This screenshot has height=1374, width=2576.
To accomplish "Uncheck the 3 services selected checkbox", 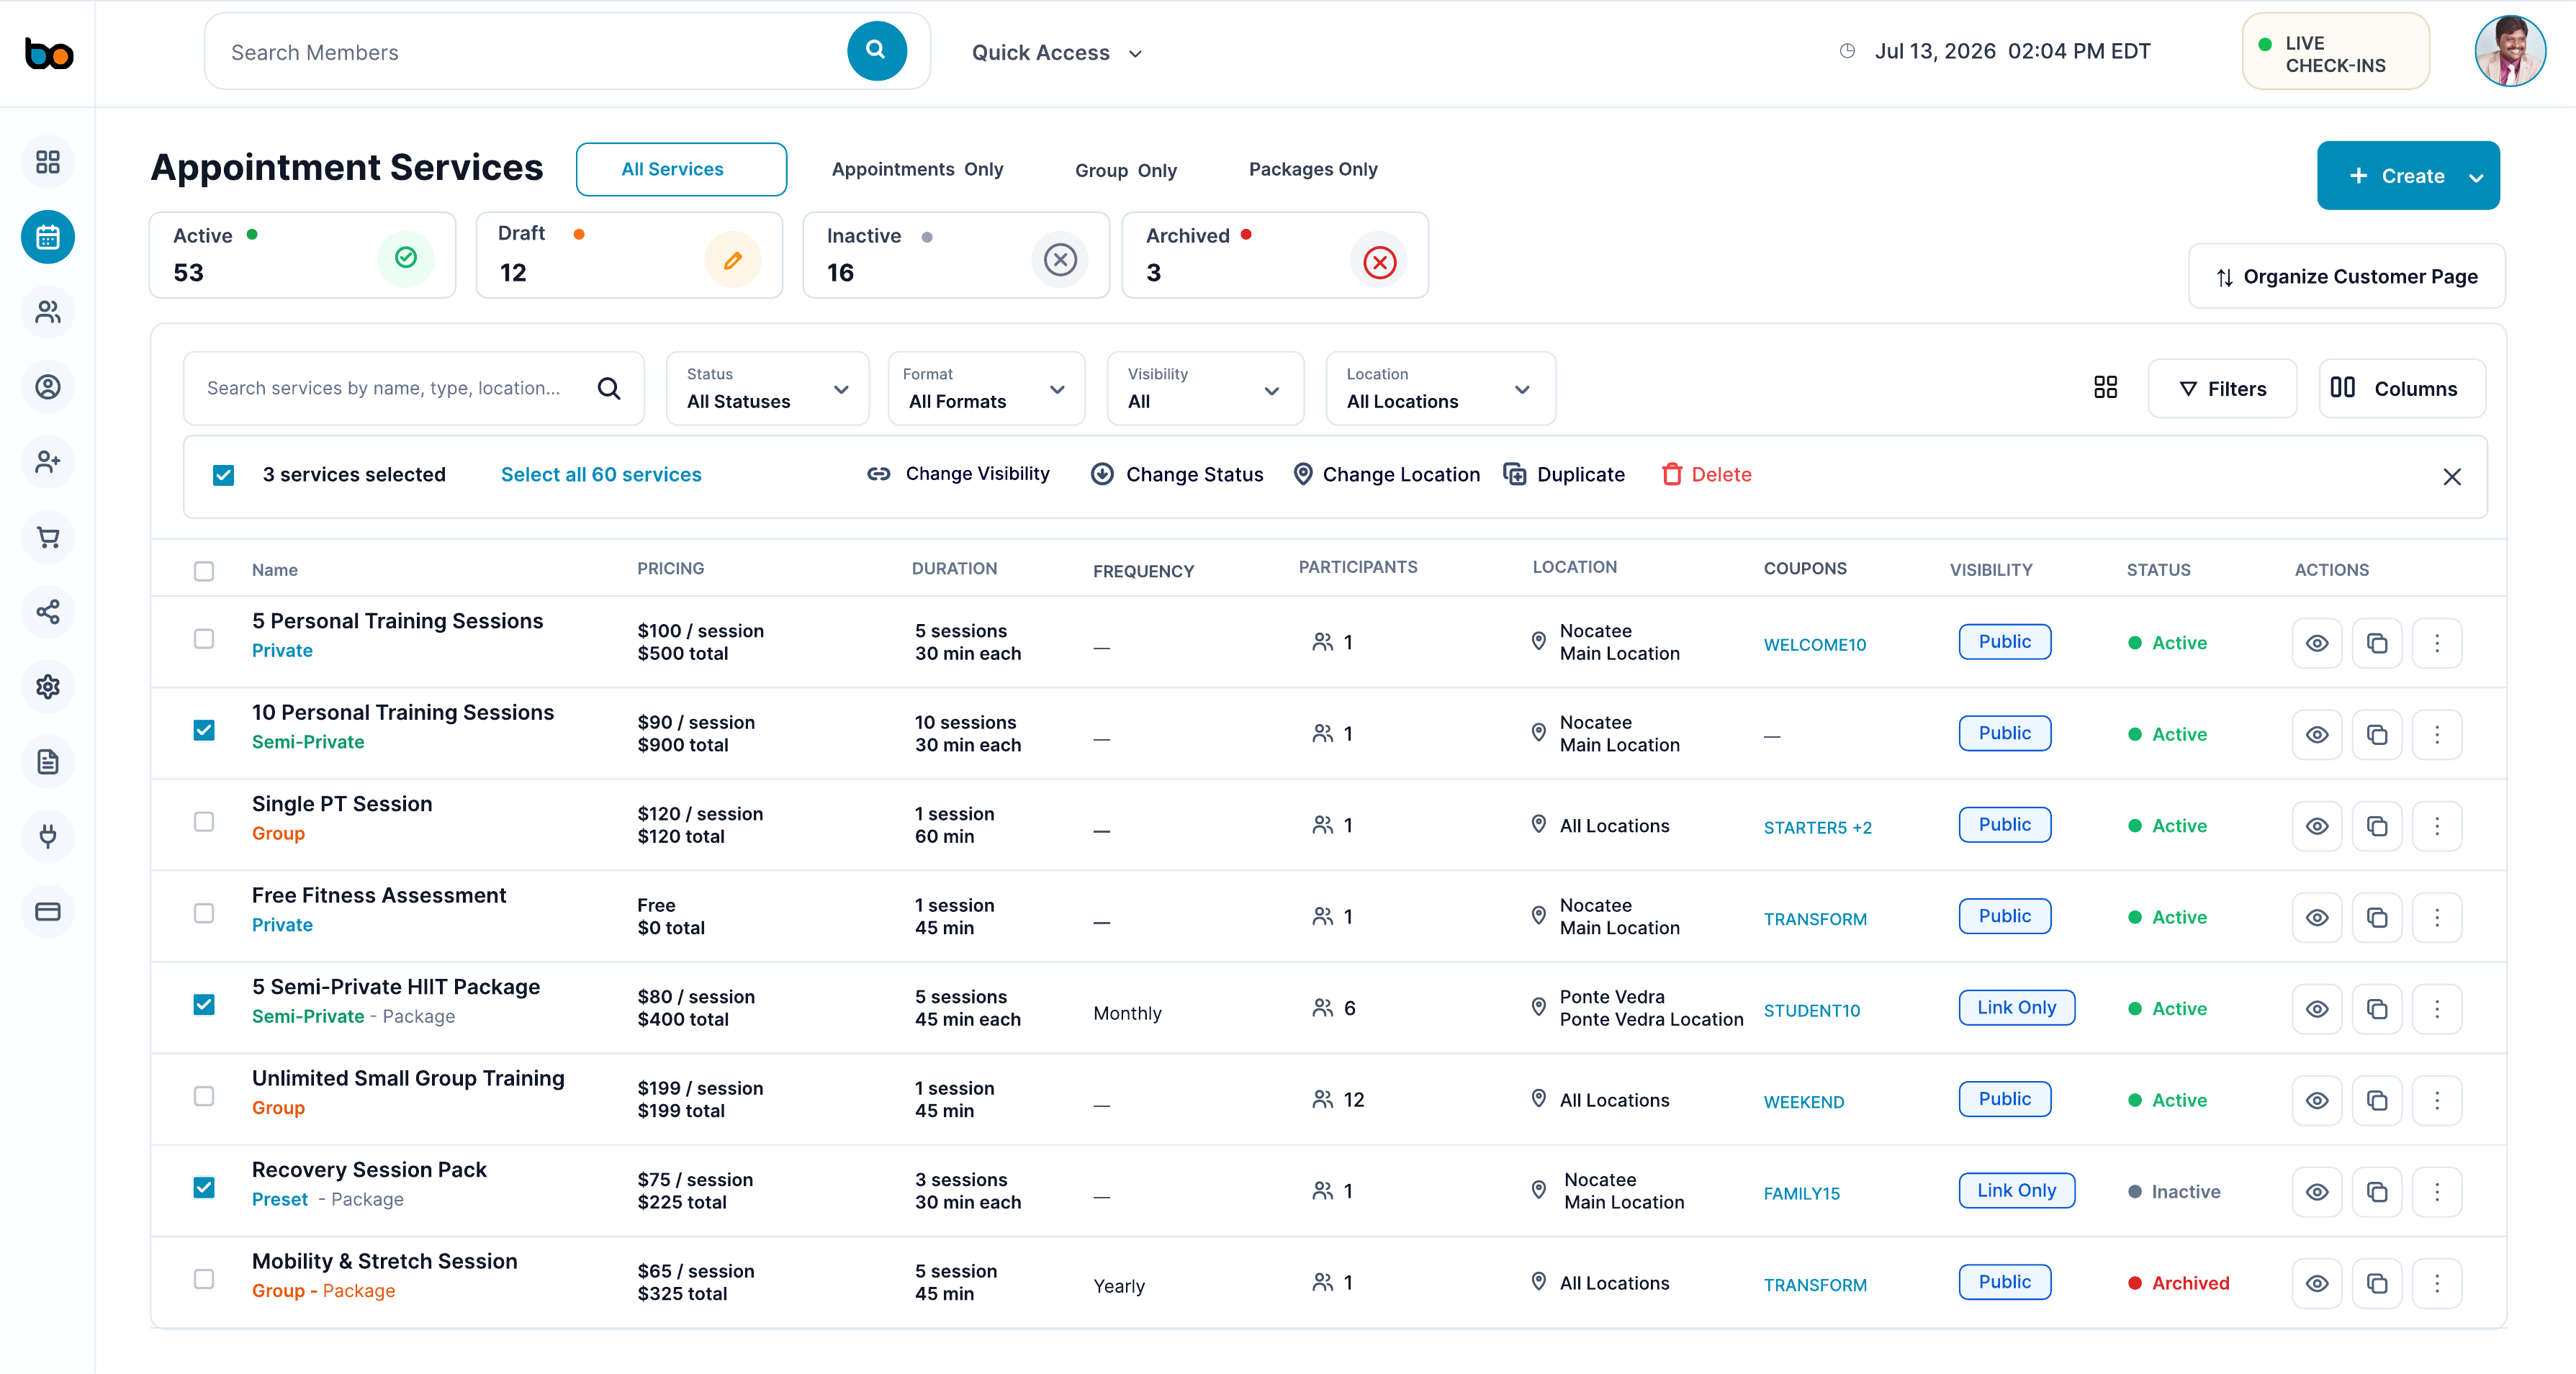I will tap(223, 475).
